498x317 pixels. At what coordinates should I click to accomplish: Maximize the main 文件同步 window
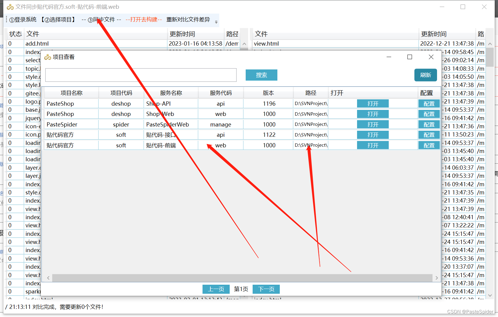click(463, 7)
